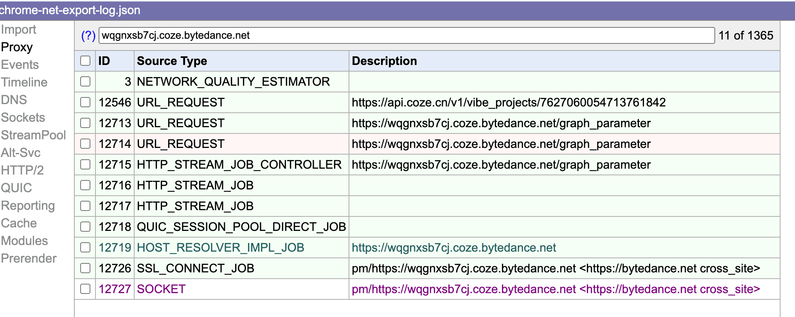Viewport: 795px width, 317px height.
Task: Open the api.coze.cn vibe_projects URL_REQUEST entry
Action: (x=508, y=102)
